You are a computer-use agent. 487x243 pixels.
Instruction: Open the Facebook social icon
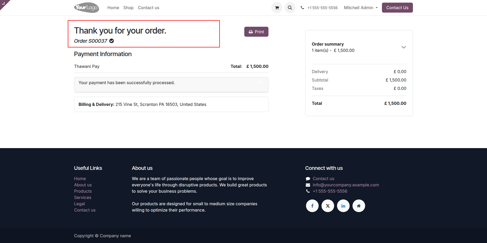(312, 206)
